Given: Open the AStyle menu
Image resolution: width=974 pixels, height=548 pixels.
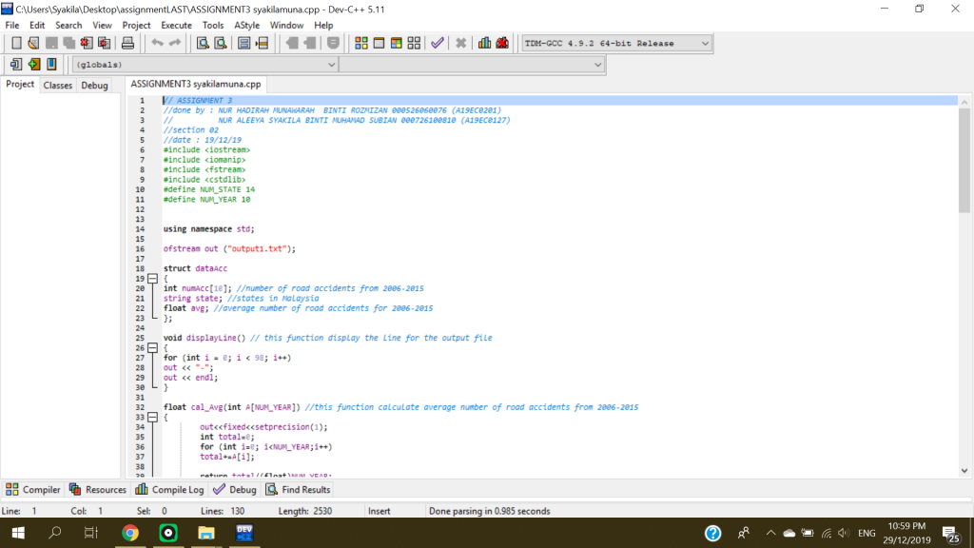Looking at the screenshot, I should 246,25.
